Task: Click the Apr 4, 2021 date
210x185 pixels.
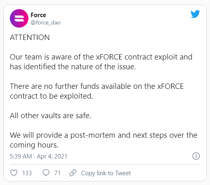Action: (x=52, y=156)
